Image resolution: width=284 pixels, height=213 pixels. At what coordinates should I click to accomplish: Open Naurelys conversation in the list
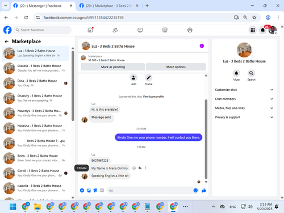point(35,113)
